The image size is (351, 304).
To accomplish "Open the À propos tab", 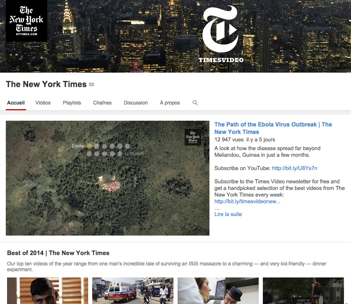I will point(170,103).
